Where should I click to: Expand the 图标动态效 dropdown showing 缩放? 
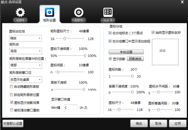pos(25,38)
